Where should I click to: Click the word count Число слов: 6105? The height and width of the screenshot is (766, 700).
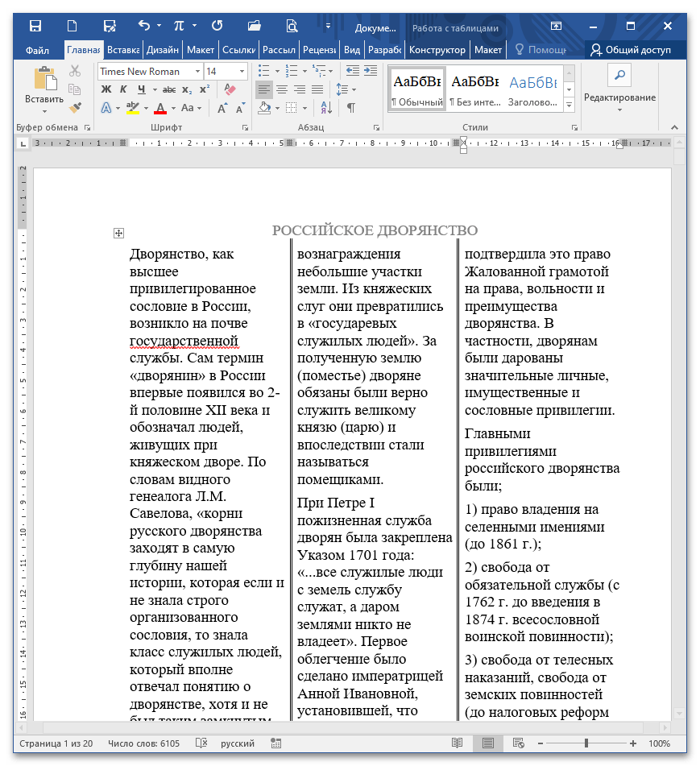[143, 743]
